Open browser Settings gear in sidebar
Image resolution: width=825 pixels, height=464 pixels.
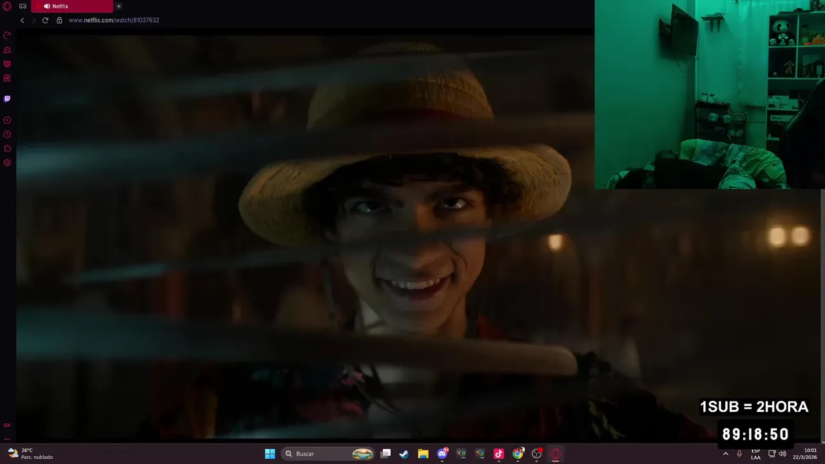(x=7, y=162)
